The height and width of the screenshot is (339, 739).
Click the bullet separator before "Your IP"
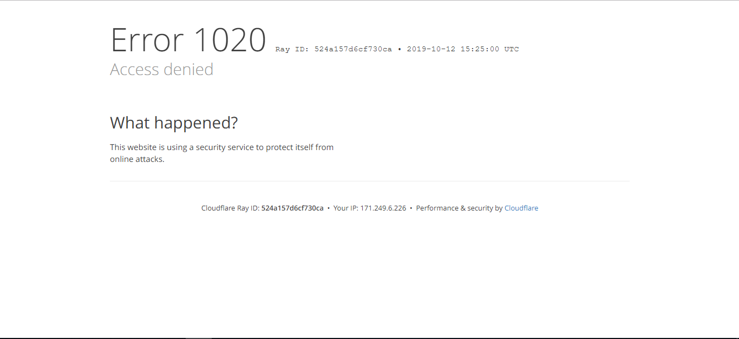click(329, 208)
